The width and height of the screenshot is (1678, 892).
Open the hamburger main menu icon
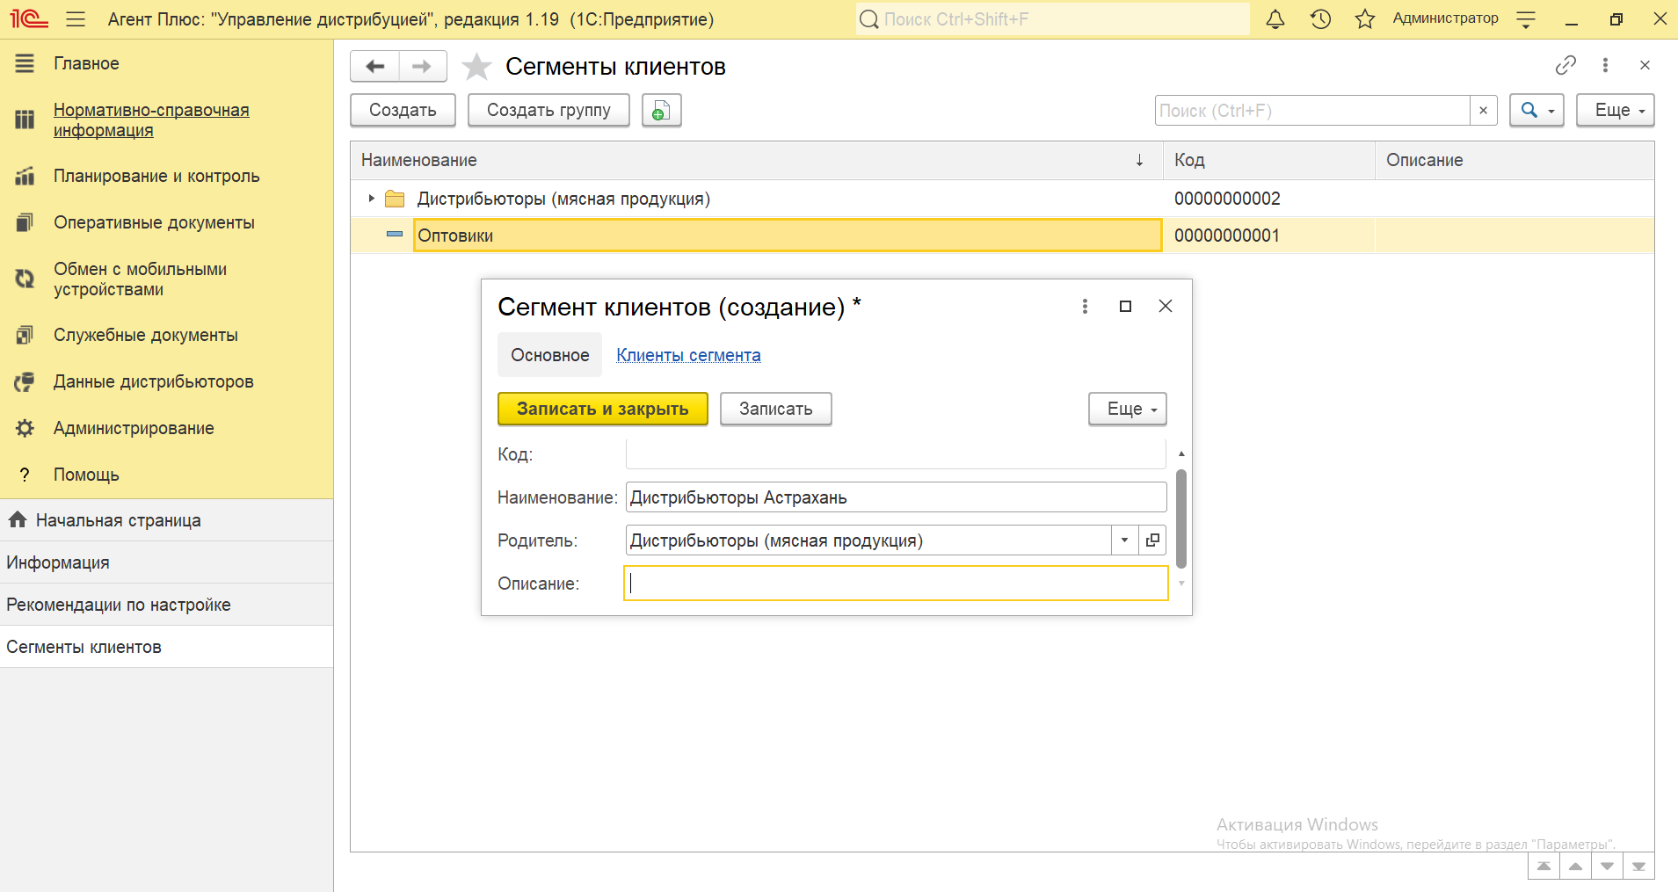click(76, 19)
